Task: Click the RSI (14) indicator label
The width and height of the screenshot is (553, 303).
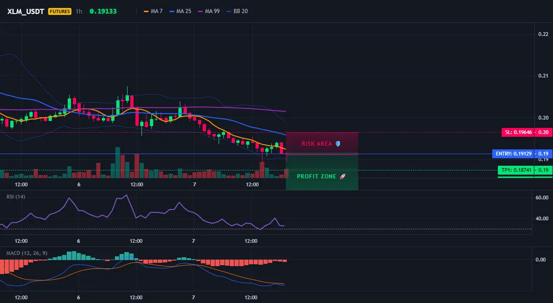Action: coord(16,197)
